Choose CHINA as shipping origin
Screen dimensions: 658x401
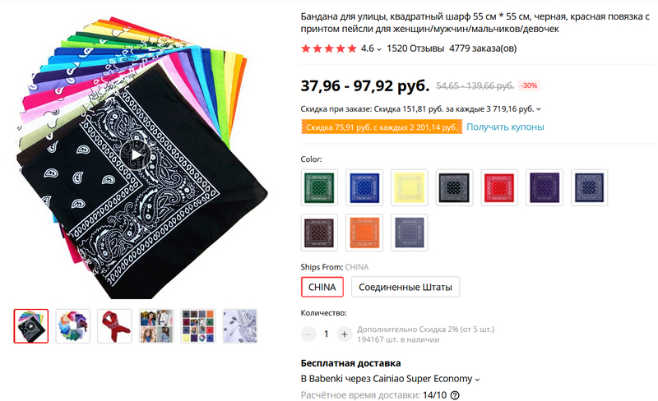click(x=322, y=287)
